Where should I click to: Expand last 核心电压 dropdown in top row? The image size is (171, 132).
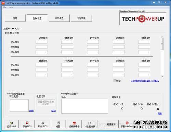tap(144, 52)
